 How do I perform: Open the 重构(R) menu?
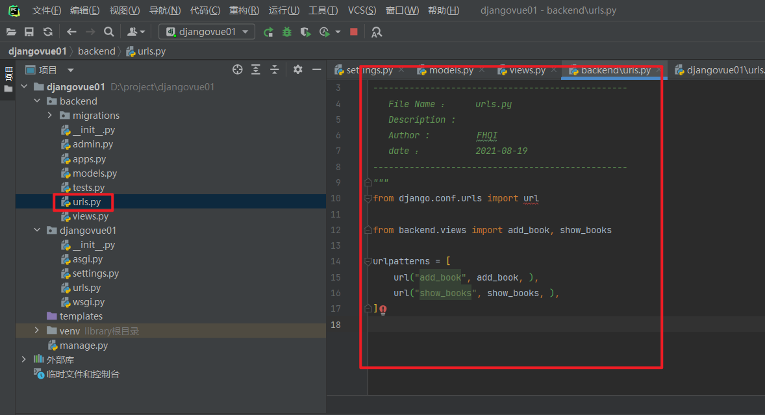click(244, 10)
